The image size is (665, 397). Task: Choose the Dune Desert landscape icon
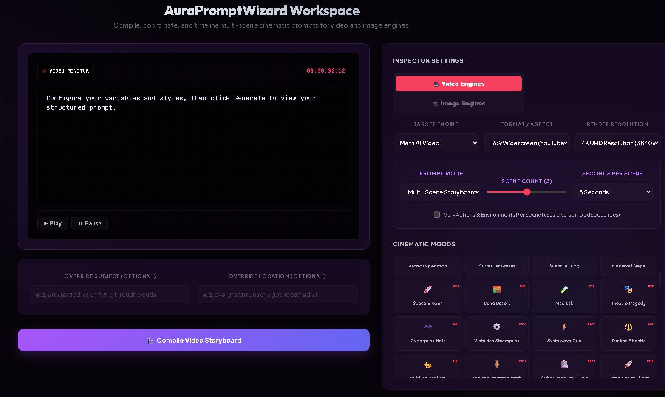(x=496, y=290)
